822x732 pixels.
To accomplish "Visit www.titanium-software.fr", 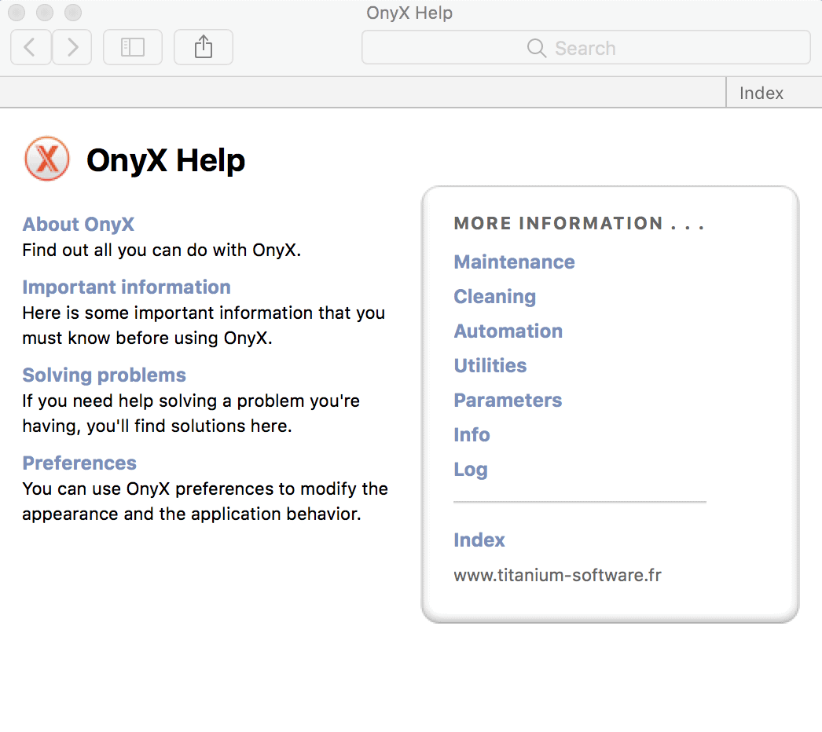I will tap(557, 575).
